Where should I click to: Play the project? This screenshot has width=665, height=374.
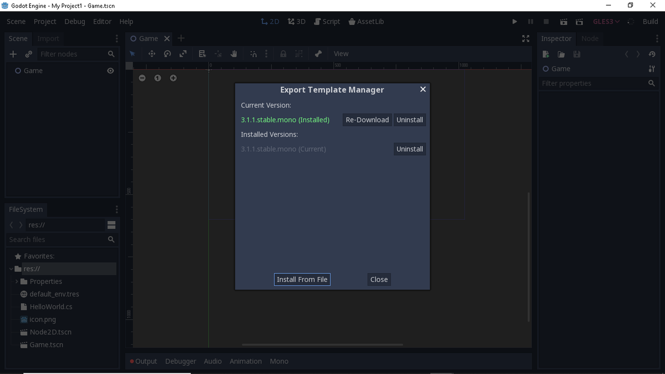tap(514, 21)
